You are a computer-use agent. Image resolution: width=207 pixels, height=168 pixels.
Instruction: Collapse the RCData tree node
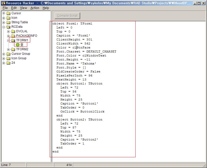(4, 27)
